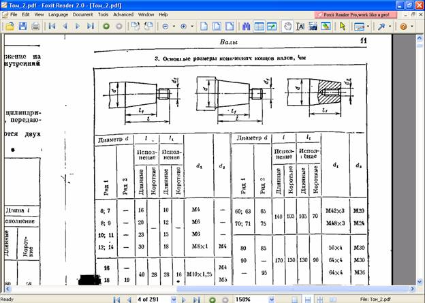
Task: Click the green previous view button in toolbar
Action: click(106, 26)
